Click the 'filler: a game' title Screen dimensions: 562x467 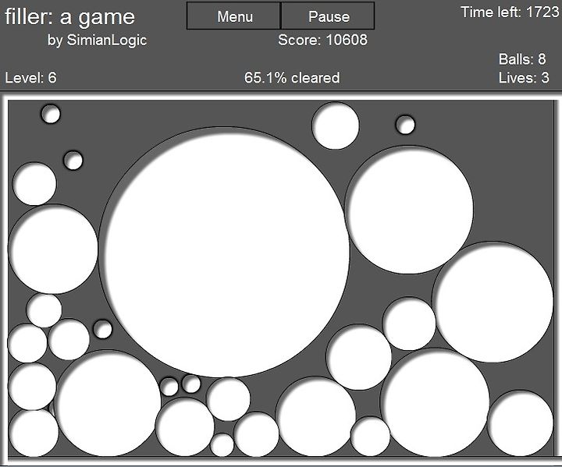click(x=70, y=17)
